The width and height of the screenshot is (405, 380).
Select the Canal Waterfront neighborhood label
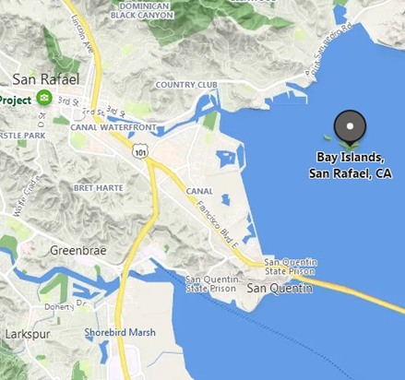113,127
